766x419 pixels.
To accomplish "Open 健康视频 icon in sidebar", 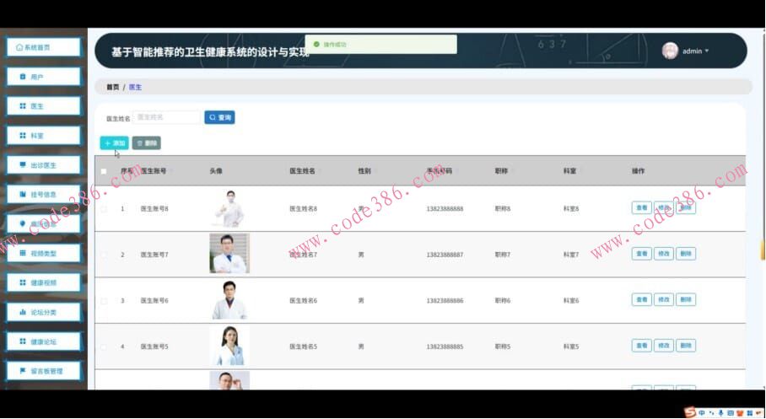I will (23, 282).
